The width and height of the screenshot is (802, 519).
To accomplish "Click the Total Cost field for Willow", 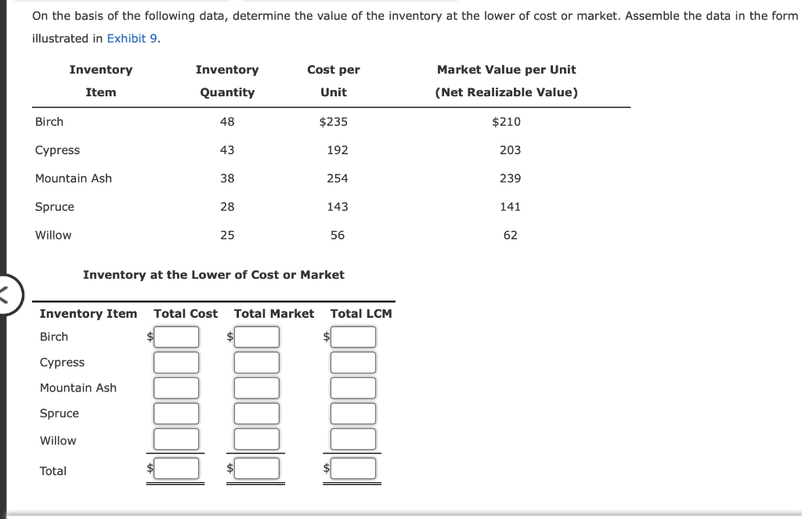I will 176,439.
